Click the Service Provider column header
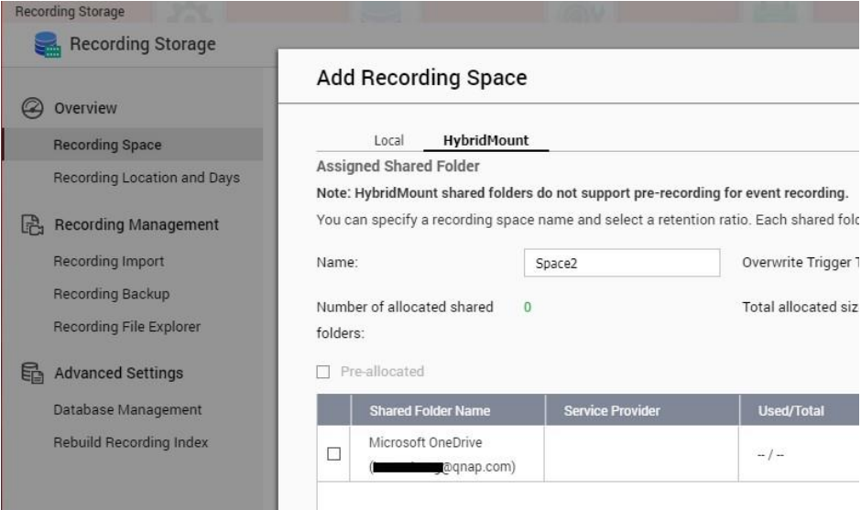The image size is (861, 510). click(x=612, y=411)
